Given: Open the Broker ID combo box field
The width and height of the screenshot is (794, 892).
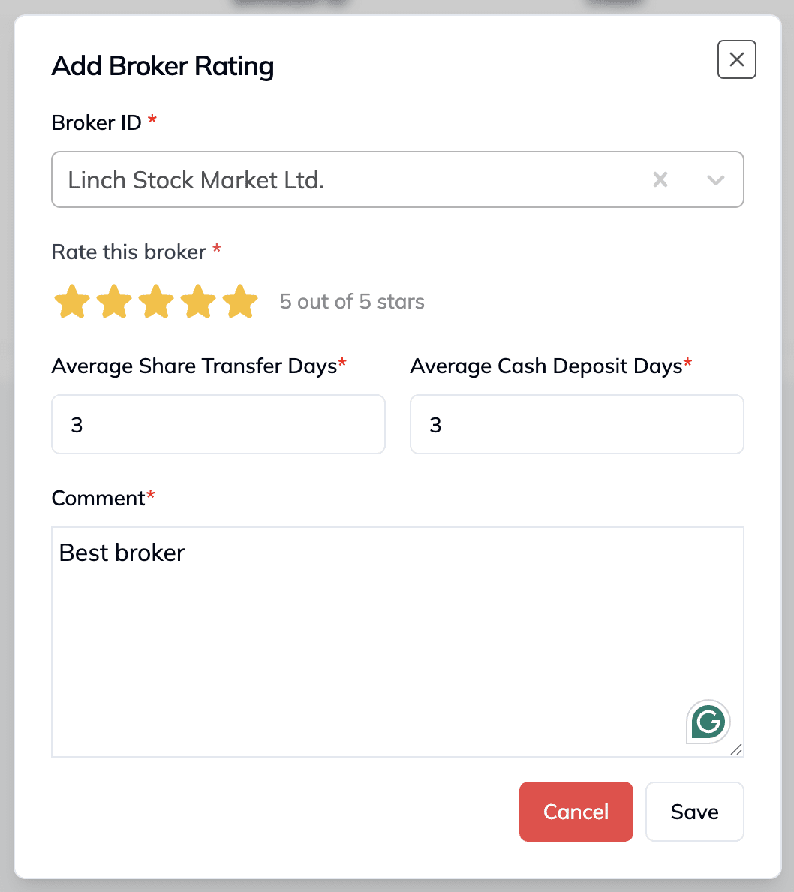Looking at the screenshot, I should [x=398, y=179].
